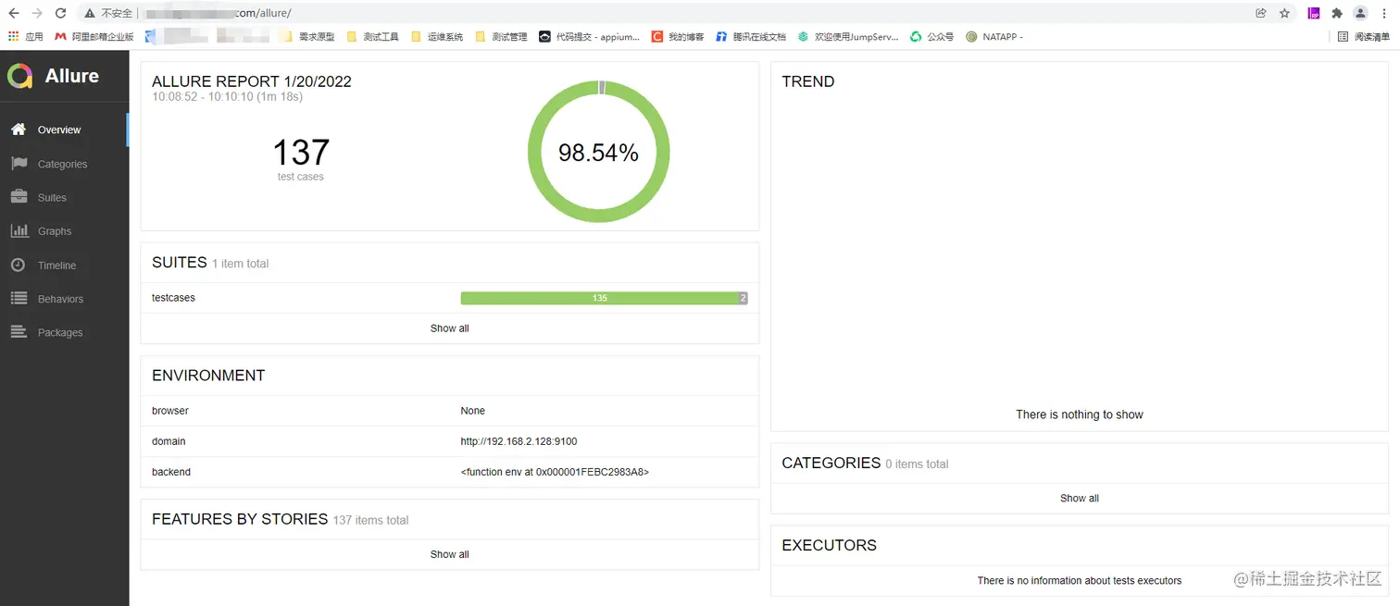Click the TREND widget heading
The width and height of the screenshot is (1400, 606).
(808, 81)
